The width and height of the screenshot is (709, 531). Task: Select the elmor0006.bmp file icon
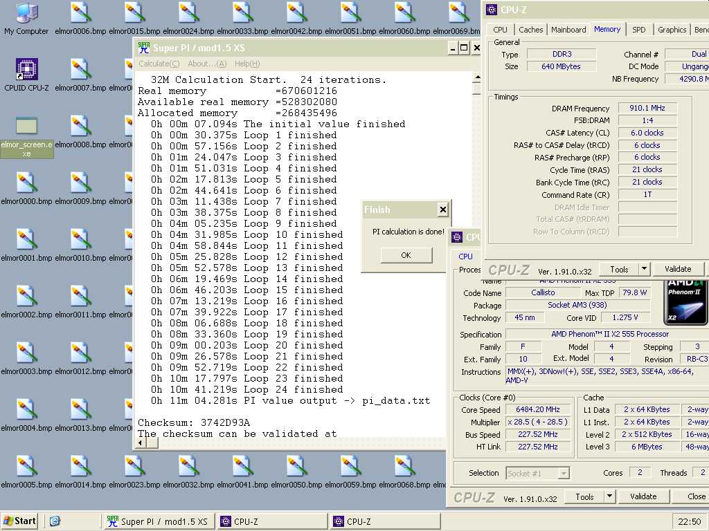pos(80,19)
